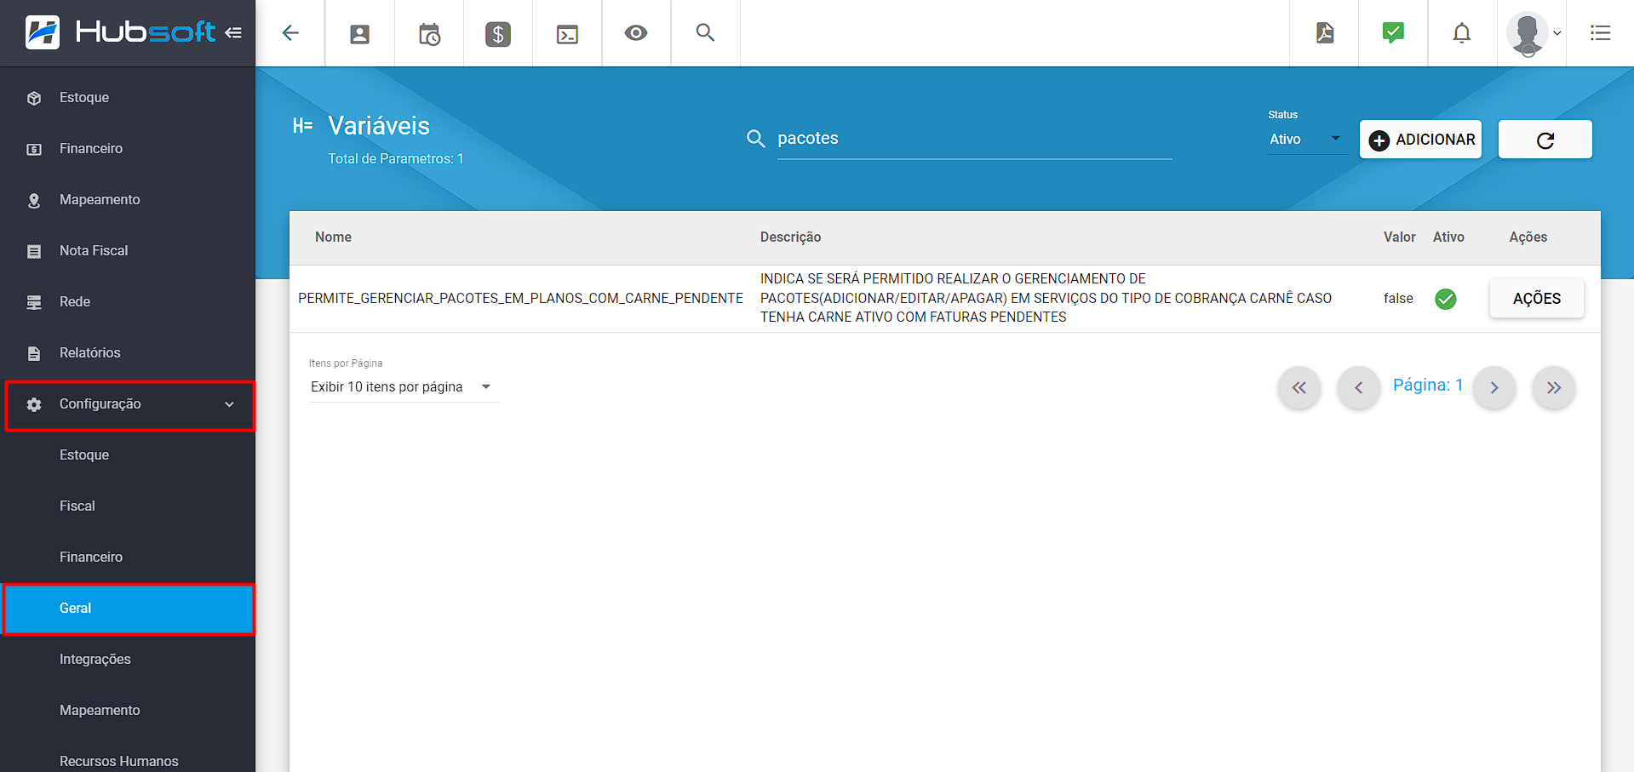Open Estoque in the main sidebar
This screenshot has width=1634, height=772.
coord(128,98)
